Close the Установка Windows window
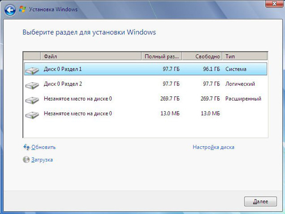 click(x=274, y=3)
